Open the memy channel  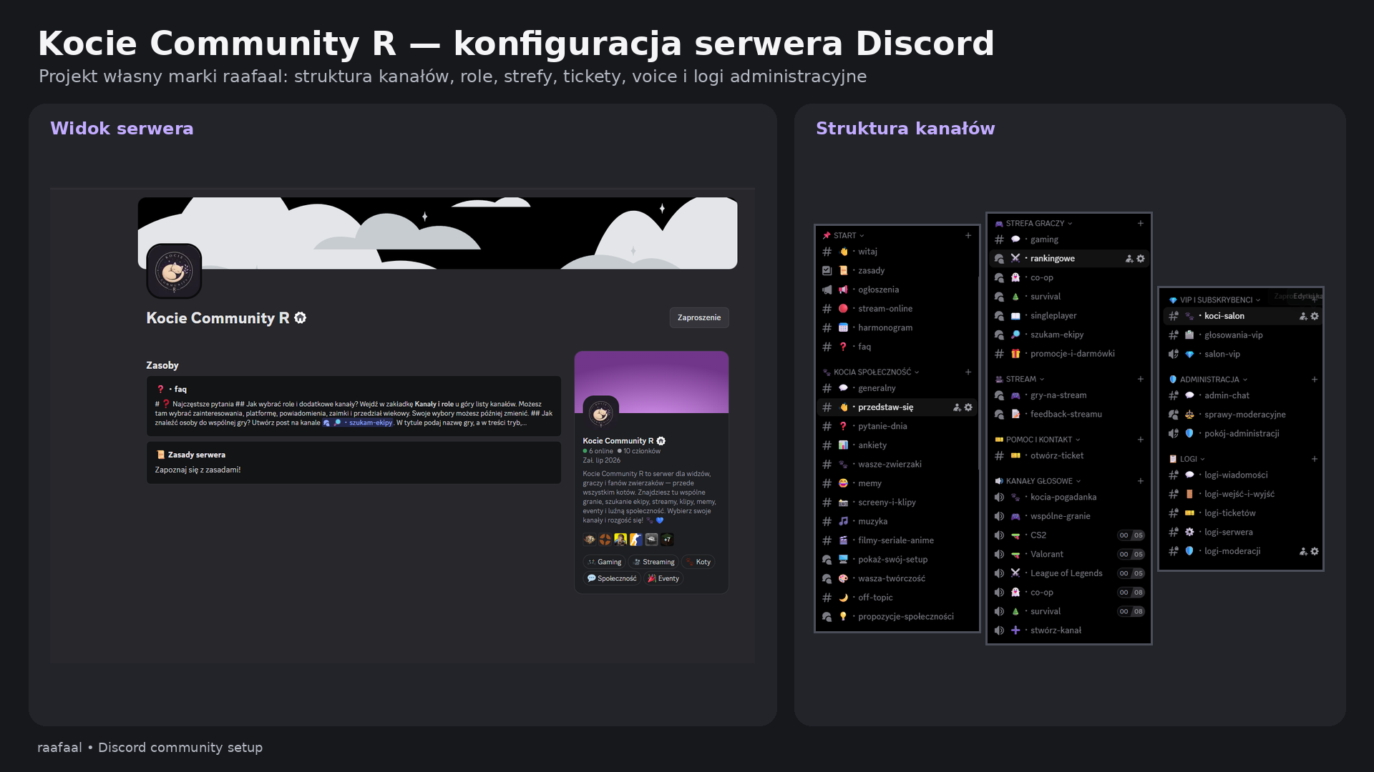coord(897,483)
